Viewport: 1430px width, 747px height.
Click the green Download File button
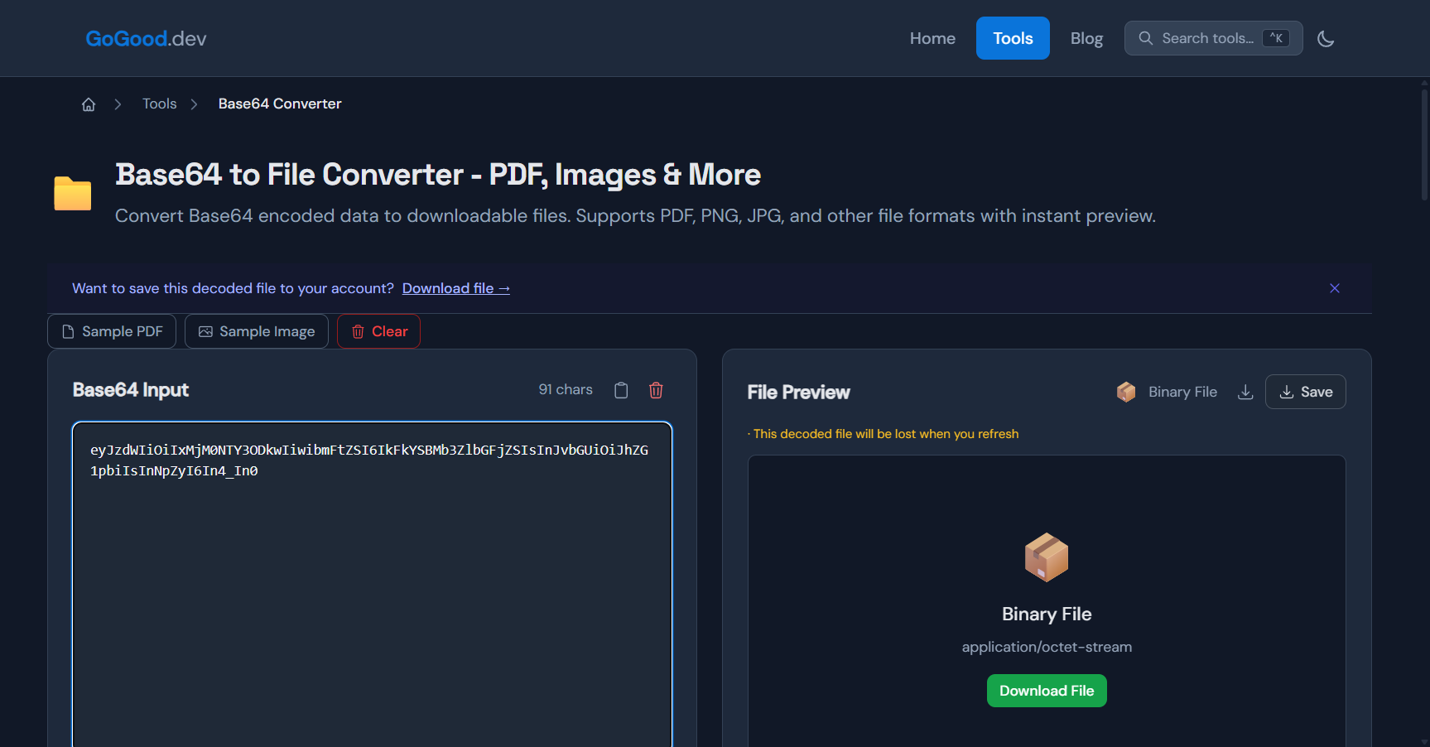coord(1047,691)
